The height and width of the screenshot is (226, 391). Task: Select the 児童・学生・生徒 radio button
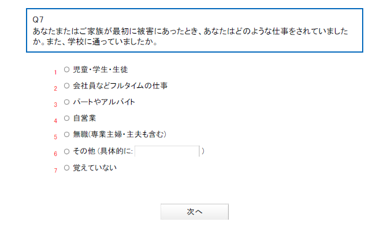66,69
